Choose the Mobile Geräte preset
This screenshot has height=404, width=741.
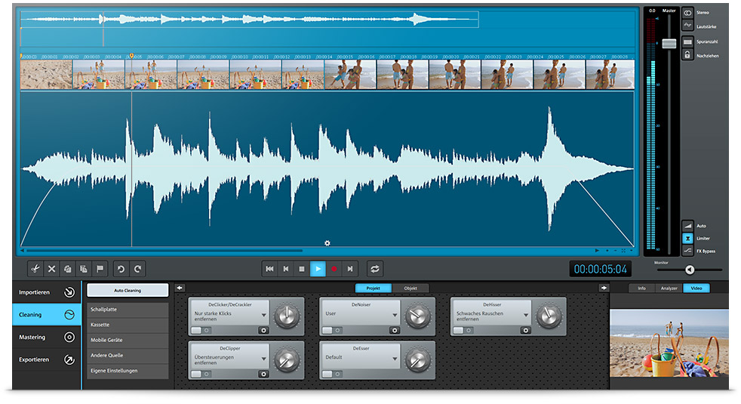click(x=128, y=340)
